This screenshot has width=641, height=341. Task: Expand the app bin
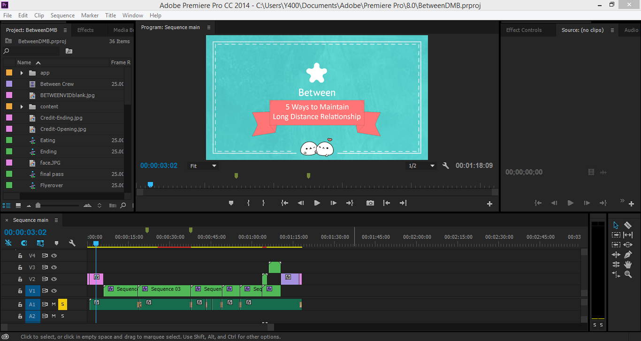tap(22, 73)
